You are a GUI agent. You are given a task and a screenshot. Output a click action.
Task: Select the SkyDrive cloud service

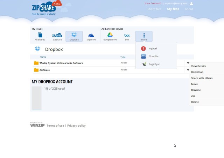pos(91,37)
